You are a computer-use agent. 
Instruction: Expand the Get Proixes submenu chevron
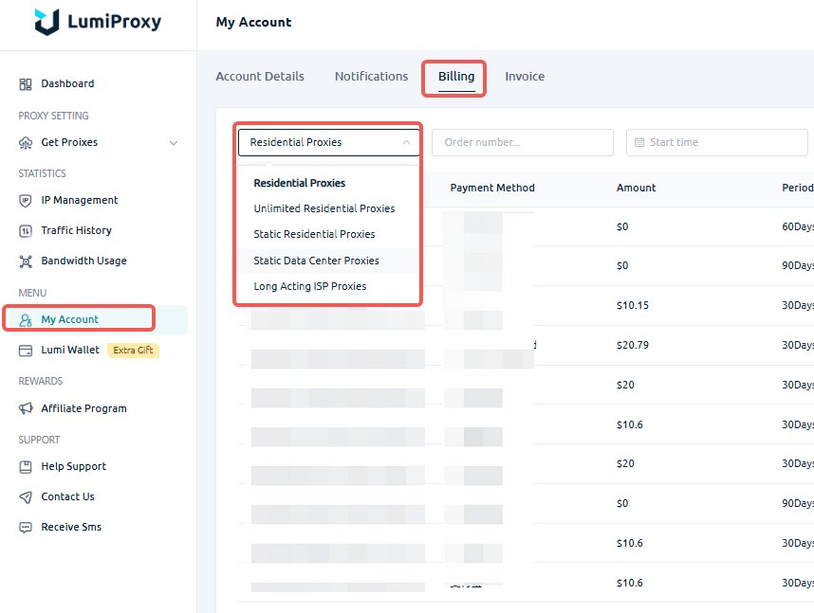pyautogui.click(x=174, y=143)
